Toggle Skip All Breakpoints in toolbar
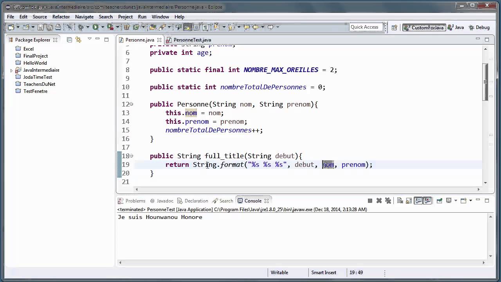This screenshot has height=282, width=501. [x=70, y=27]
